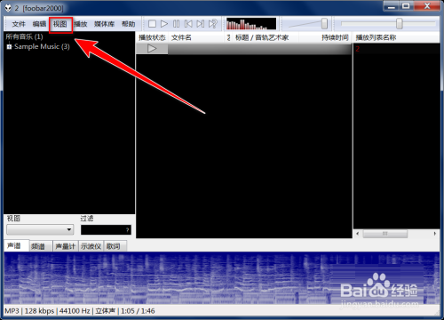Image resolution: width=444 pixels, height=320 pixels.
Task: Select 所有音乐 (1) in library tree
Action: pos(24,36)
